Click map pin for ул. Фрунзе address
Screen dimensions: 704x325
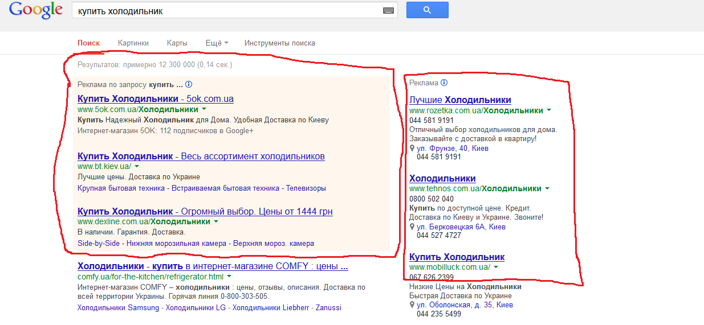point(412,149)
